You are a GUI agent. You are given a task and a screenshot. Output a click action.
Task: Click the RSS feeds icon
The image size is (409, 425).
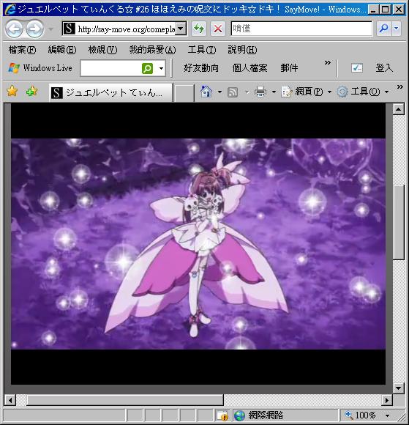[x=233, y=92]
